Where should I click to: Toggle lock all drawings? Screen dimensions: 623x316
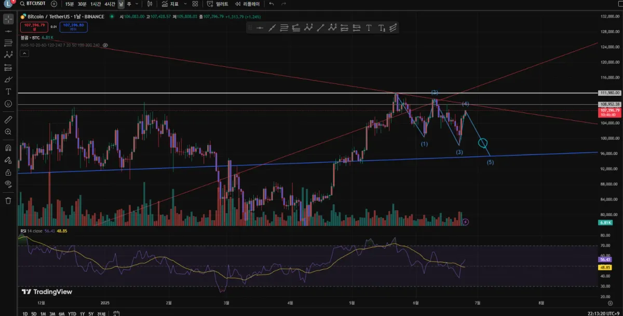pos(8,172)
